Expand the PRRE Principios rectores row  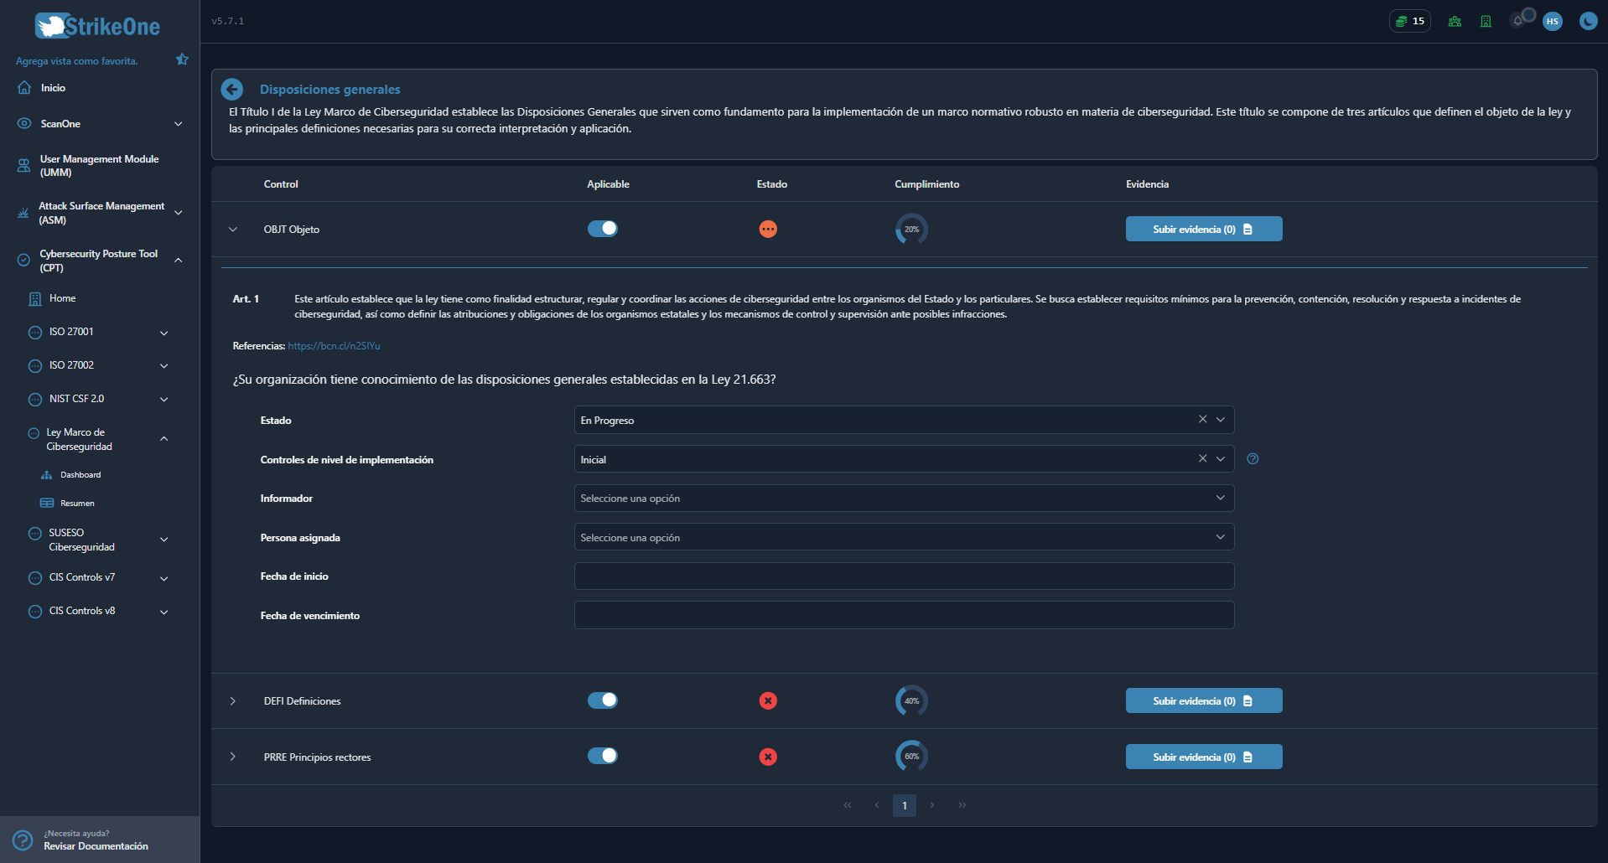click(233, 757)
